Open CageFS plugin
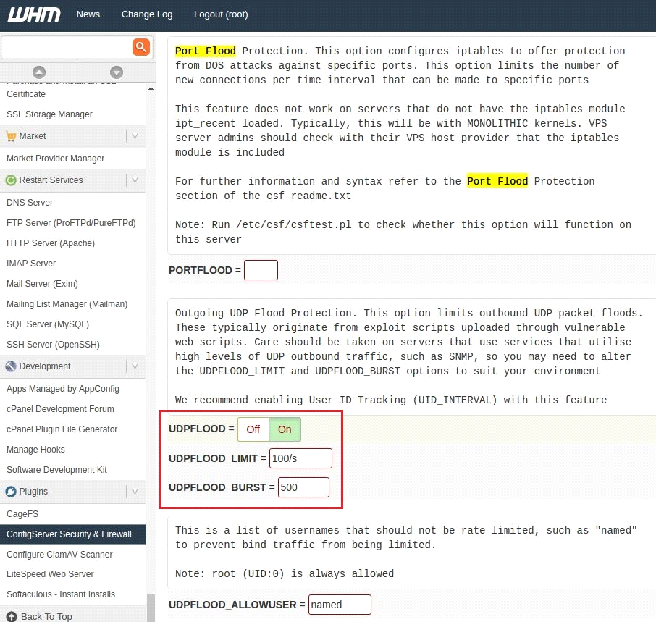This screenshot has width=656, height=622. click(x=22, y=514)
